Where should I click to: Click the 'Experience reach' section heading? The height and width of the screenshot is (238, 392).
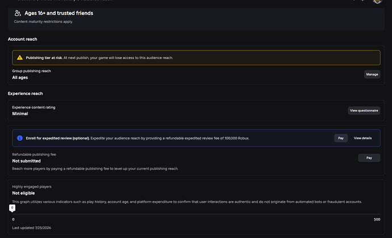25,94
